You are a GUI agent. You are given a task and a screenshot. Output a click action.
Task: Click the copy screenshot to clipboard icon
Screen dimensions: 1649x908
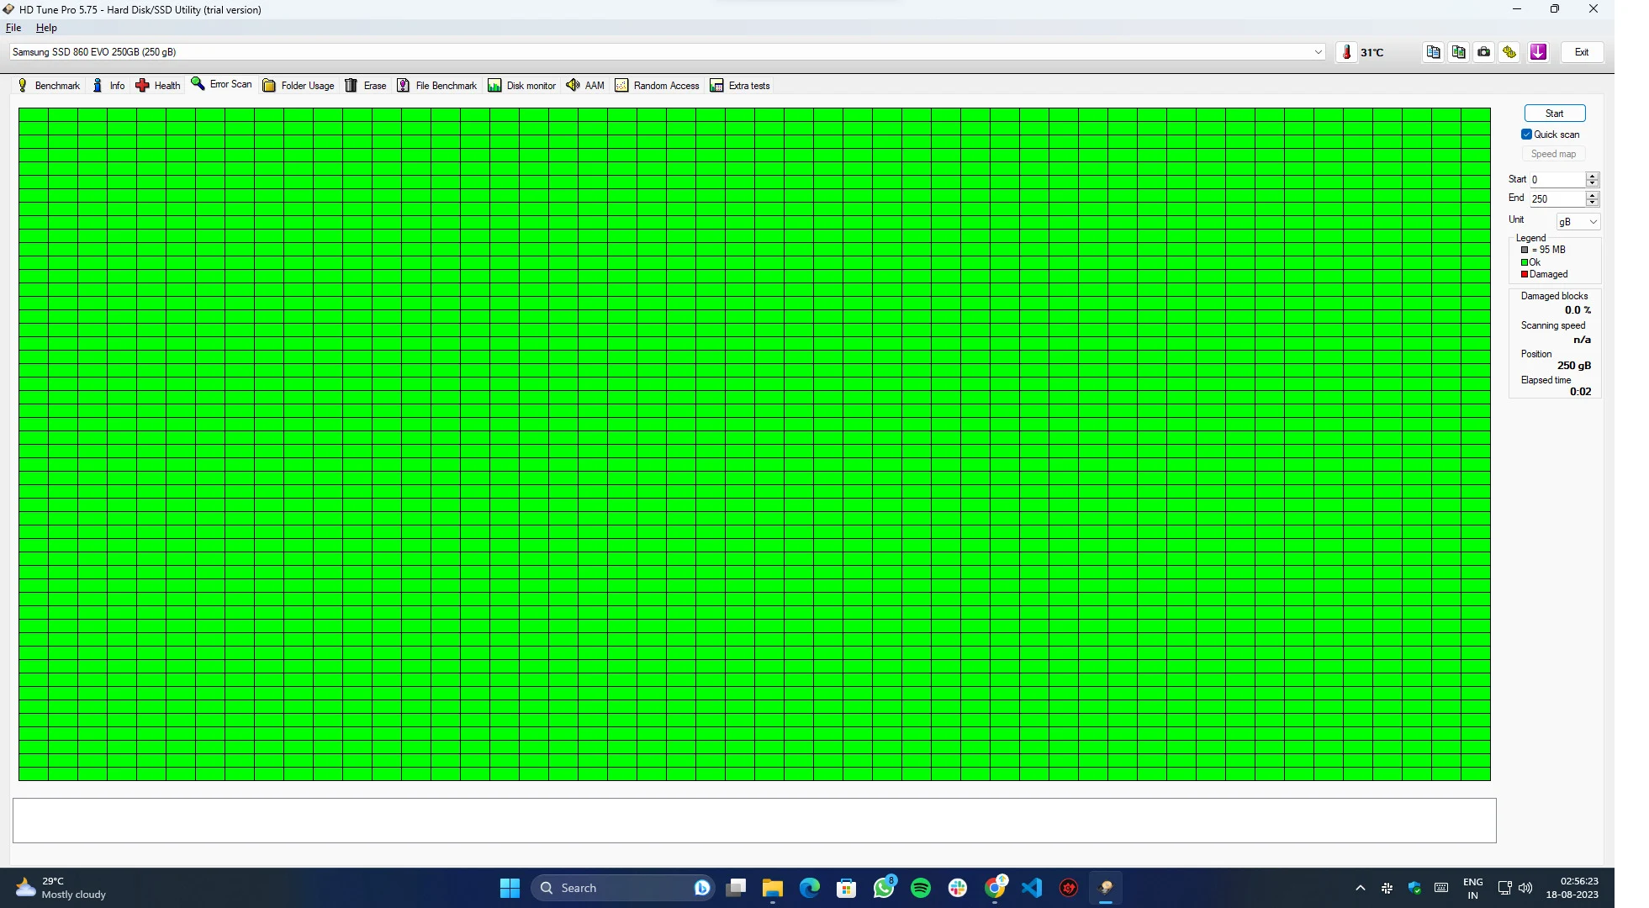coord(1458,52)
